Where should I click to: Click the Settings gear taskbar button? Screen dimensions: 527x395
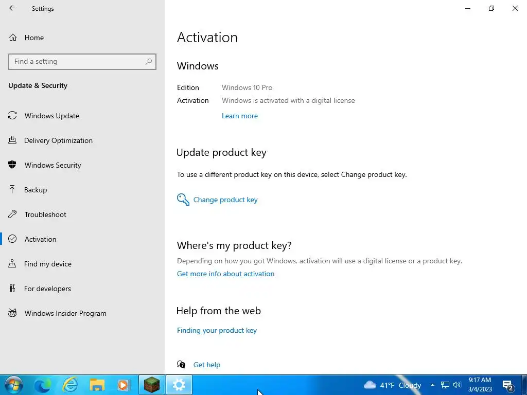(x=179, y=385)
